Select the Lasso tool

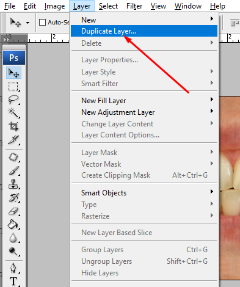click(x=13, y=100)
